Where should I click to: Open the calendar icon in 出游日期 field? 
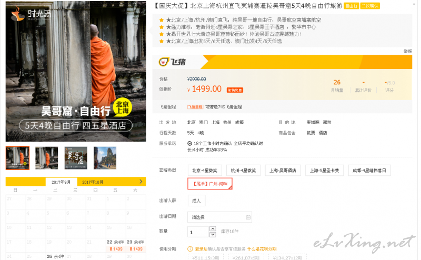coord(248,217)
